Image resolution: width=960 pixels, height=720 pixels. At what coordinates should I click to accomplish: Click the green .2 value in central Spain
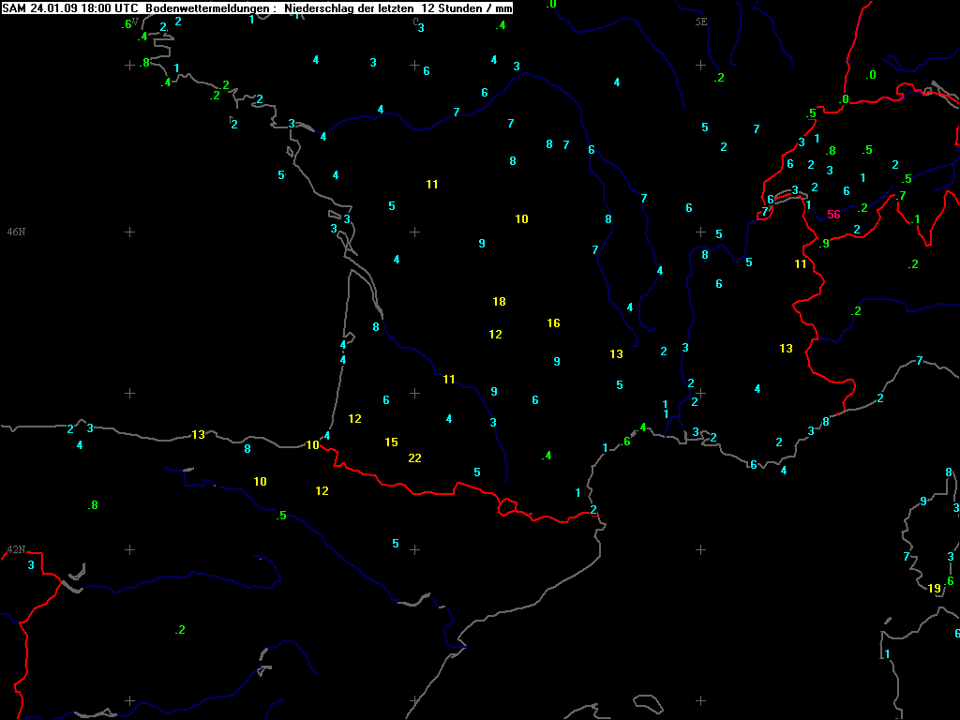[x=180, y=630]
